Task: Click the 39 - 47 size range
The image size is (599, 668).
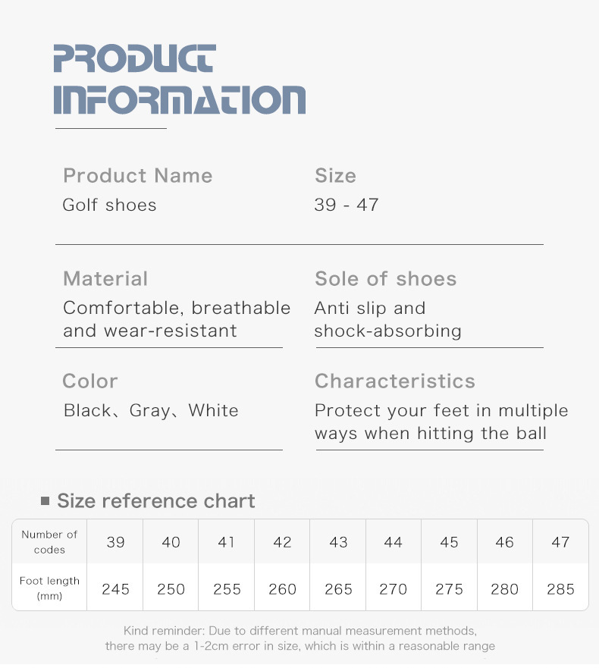Action: coord(346,205)
